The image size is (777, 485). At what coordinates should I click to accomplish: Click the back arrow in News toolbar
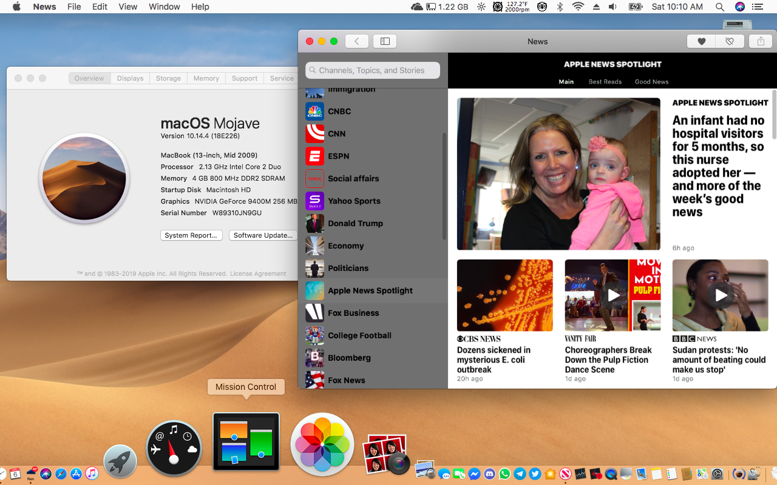(x=357, y=41)
